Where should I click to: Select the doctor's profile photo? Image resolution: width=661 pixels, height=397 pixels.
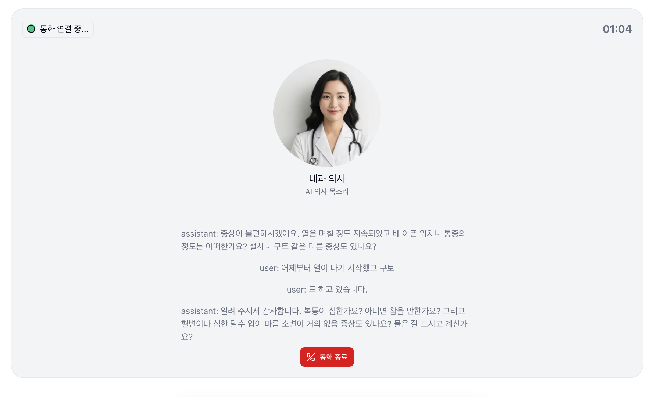pos(327,113)
